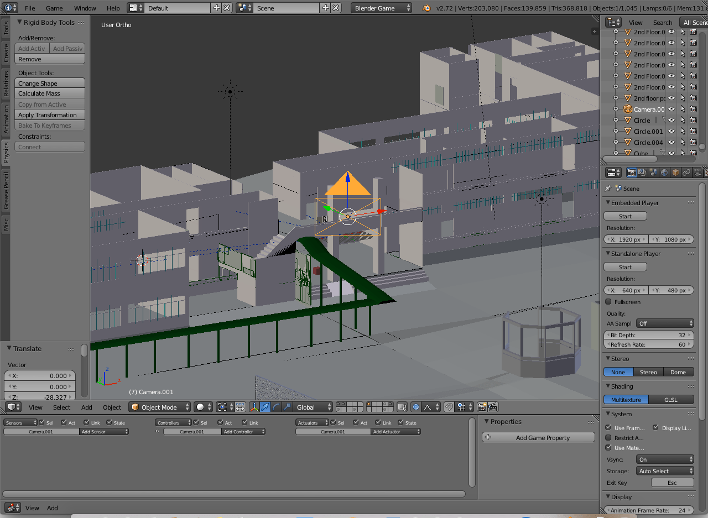
Task: Open the Add Sensor dropdown
Action: click(x=104, y=432)
